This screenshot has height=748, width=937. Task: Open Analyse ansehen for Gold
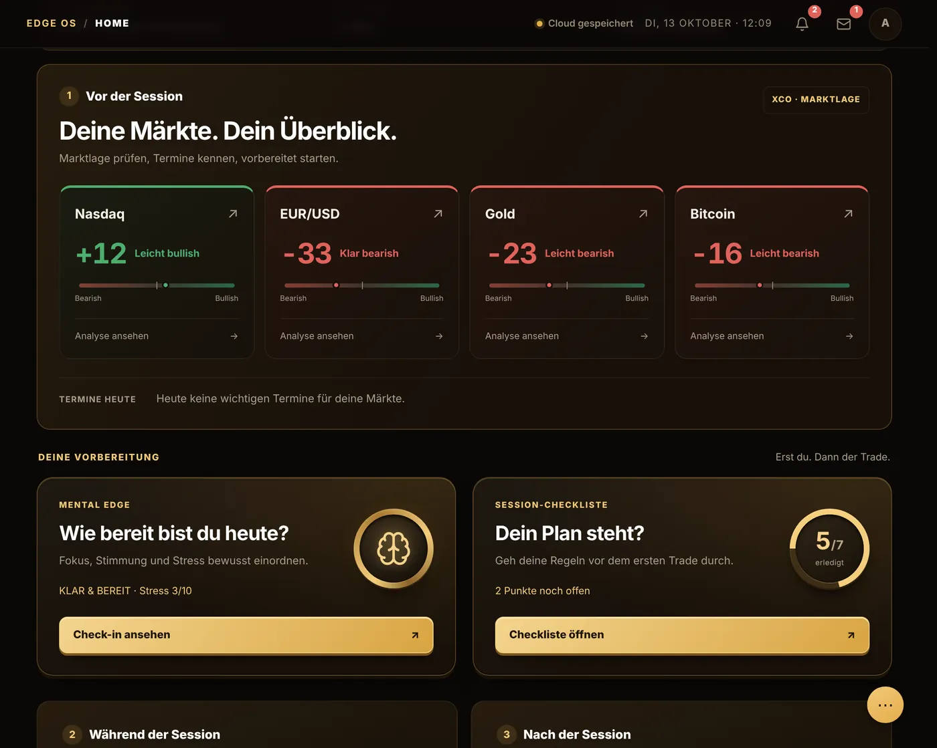567,336
